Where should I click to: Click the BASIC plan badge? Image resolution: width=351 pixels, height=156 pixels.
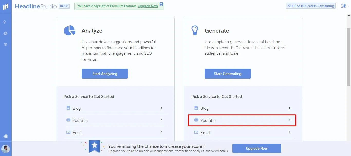click(64, 6)
